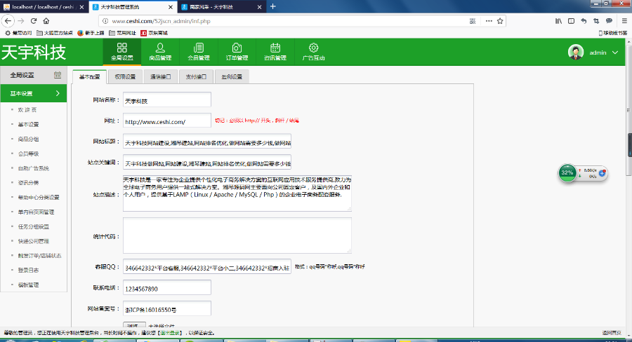
Task: Click the 网址 input with http://www.ceshi.com/
Action: pyautogui.click(x=167, y=121)
